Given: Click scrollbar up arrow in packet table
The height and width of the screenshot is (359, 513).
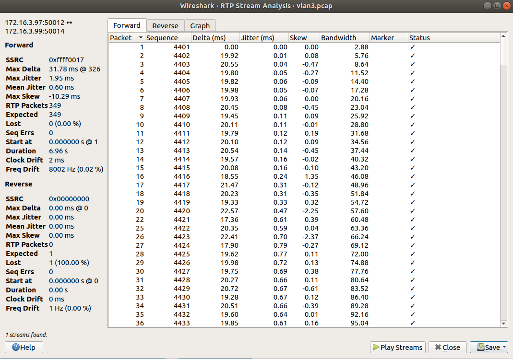Looking at the screenshot, I should click(504, 36).
